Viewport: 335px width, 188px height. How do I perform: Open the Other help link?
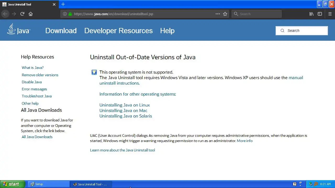pyautogui.click(x=30, y=103)
